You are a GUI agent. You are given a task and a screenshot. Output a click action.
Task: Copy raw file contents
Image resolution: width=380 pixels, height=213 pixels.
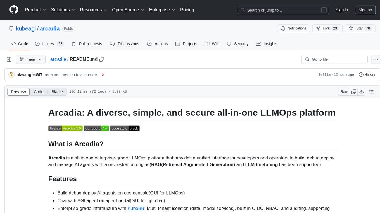coord(354,92)
